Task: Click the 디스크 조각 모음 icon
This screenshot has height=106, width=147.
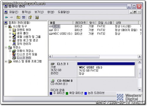Action: coord(14,54)
